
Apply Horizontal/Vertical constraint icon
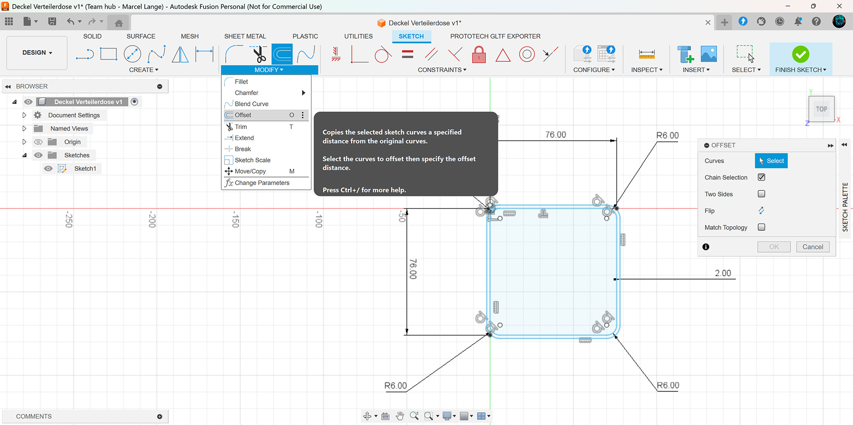(x=336, y=54)
